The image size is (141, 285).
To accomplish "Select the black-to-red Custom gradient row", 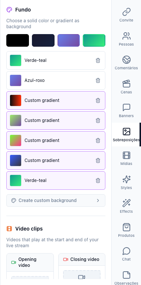I will pyautogui.click(x=56, y=100).
